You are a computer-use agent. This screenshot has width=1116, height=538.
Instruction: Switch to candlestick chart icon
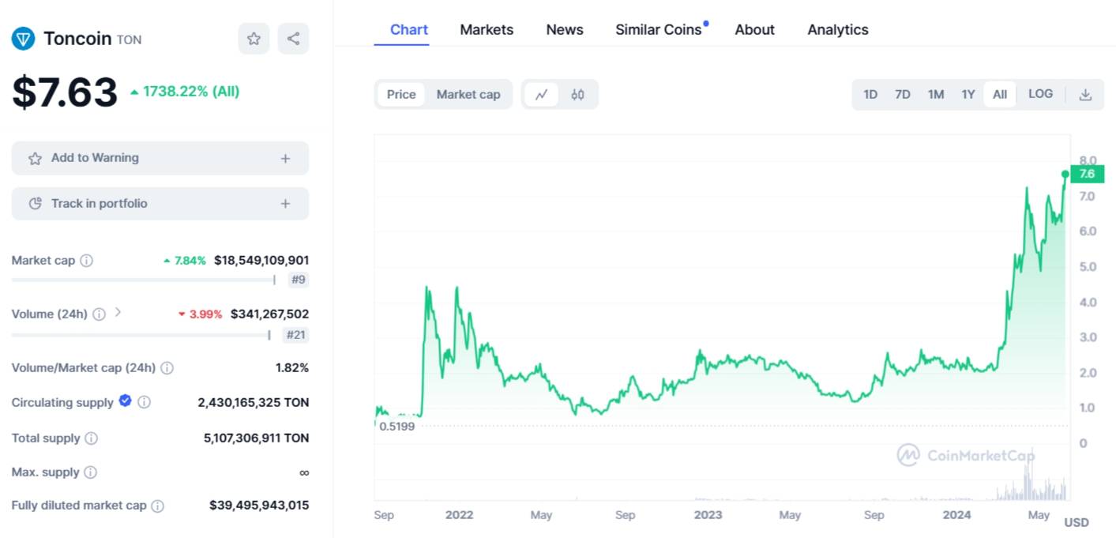coord(578,95)
